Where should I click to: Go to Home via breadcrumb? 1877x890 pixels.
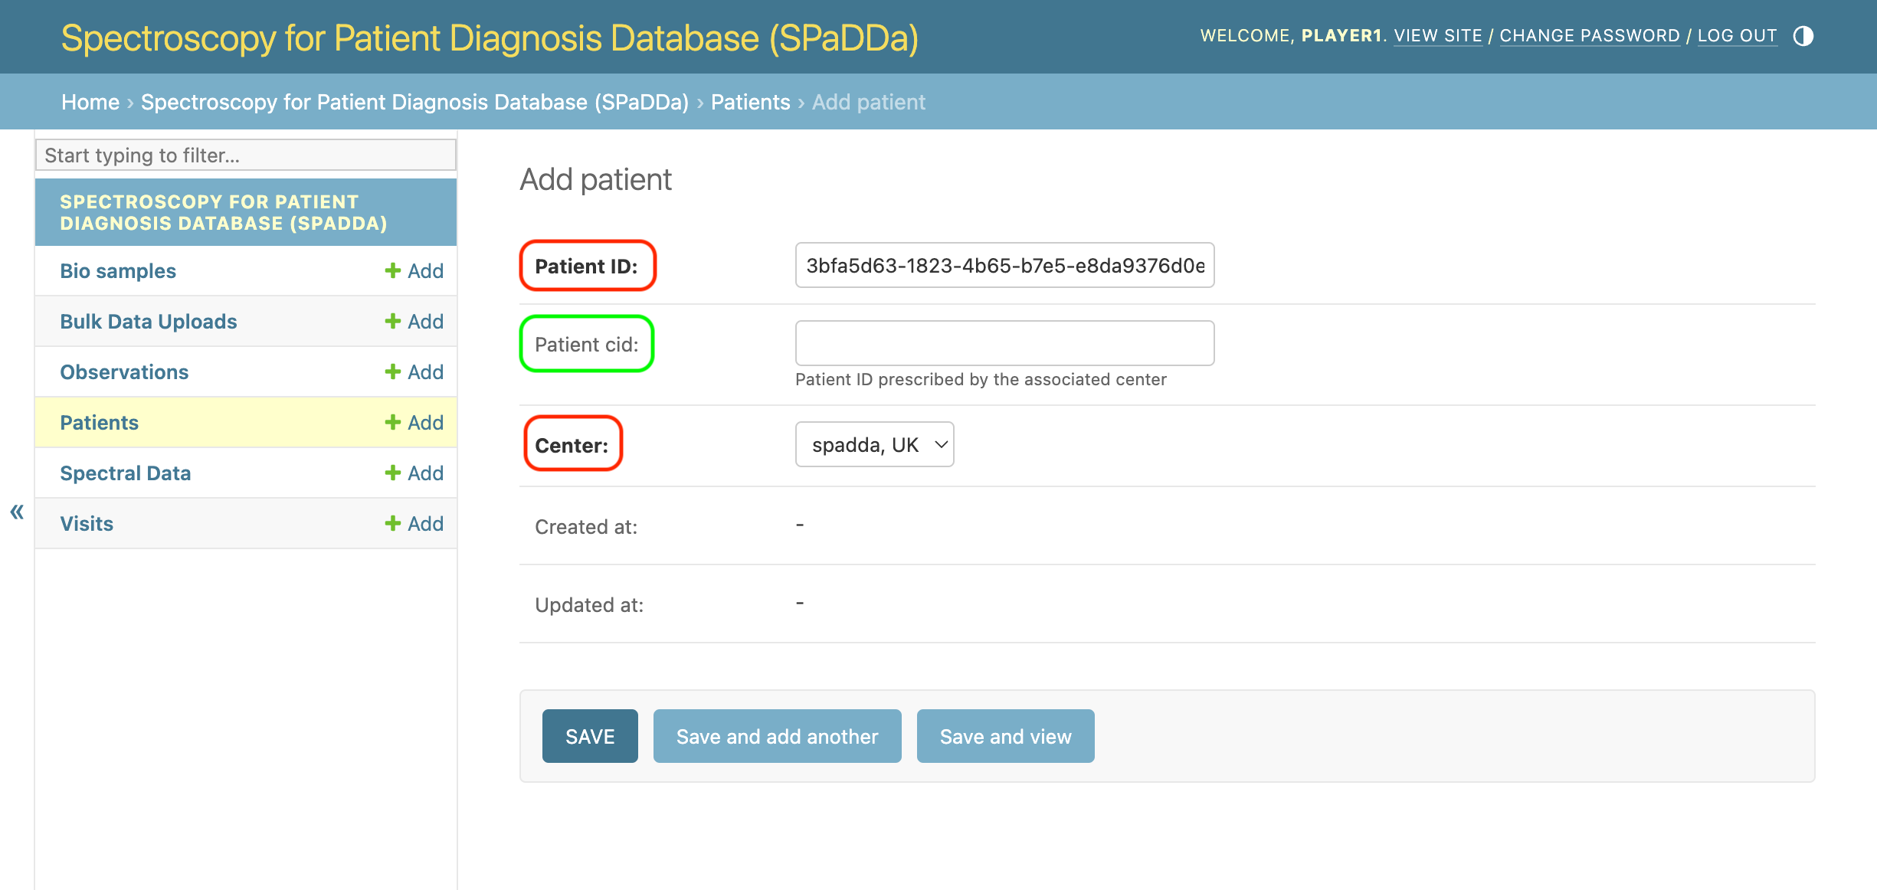[90, 102]
